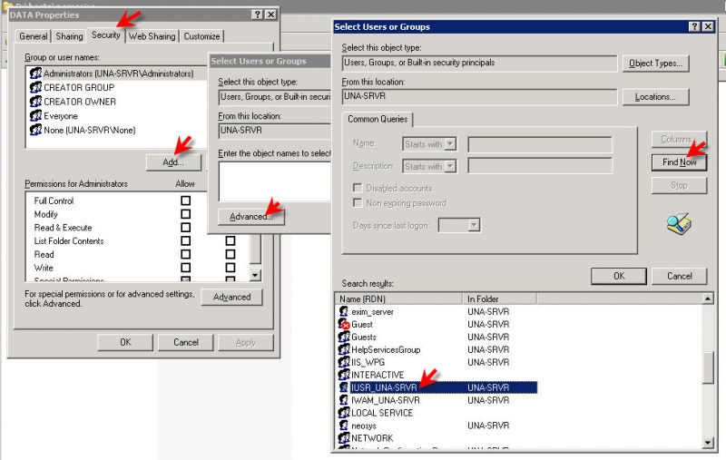Click the Object Types... button
726x460 pixels.
pyautogui.click(x=655, y=64)
